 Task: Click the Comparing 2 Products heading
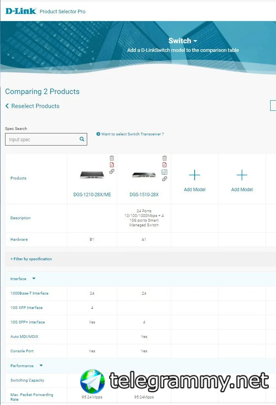tap(42, 91)
